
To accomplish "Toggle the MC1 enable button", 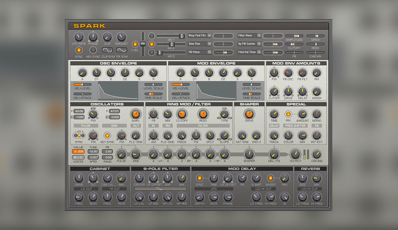I will (x=152, y=36).
